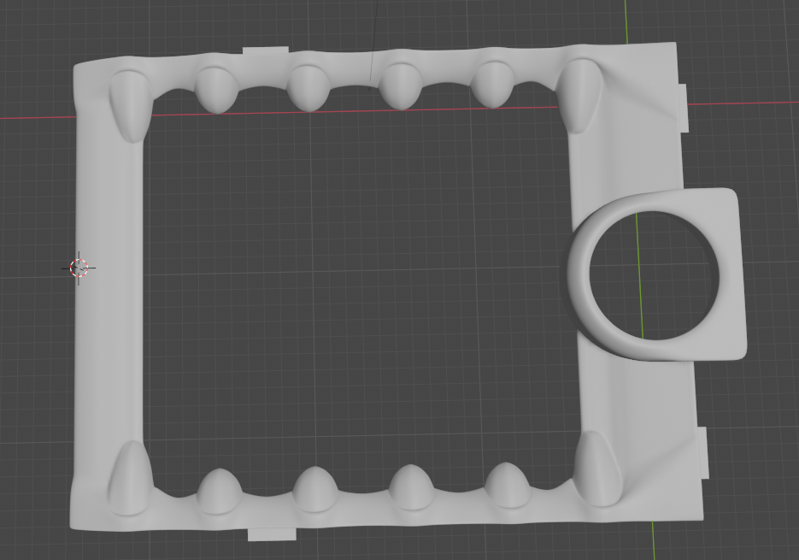Click the 3D cursor on the left
This screenshot has width=799, height=560.
pos(79,268)
